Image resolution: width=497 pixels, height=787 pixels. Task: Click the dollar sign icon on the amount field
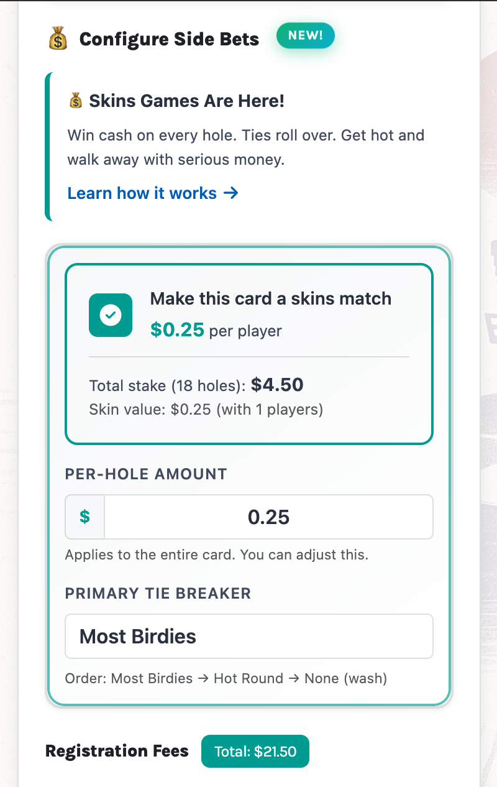84,517
